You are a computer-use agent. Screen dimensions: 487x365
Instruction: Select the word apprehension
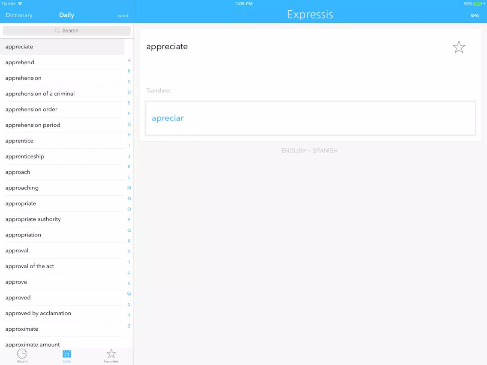(62, 78)
